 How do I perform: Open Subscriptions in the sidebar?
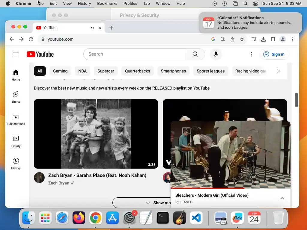click(16, 119)
